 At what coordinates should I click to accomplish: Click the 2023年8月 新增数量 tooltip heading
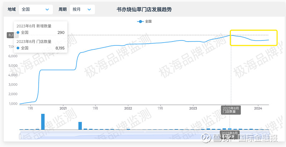pyautogui.click(x=34, y=26)
